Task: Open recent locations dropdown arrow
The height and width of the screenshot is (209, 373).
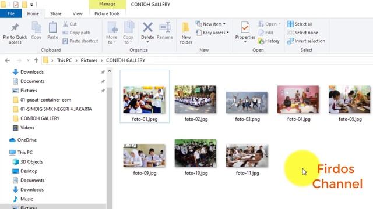Action: click(28, 60)
